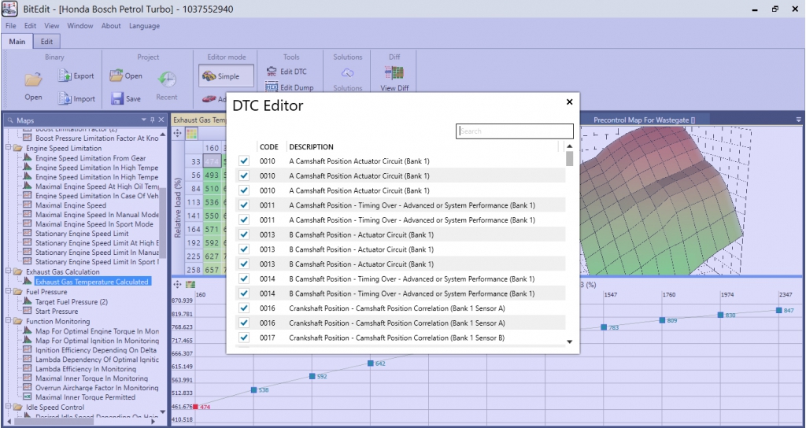Screen dimensions: 806x428
Task: Open the File menu
Action: pos(11,26)
